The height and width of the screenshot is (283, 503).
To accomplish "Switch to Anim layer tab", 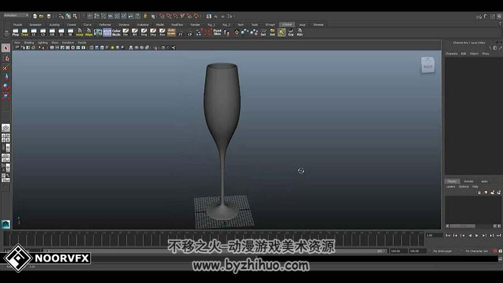I will (x=485, y=181).
